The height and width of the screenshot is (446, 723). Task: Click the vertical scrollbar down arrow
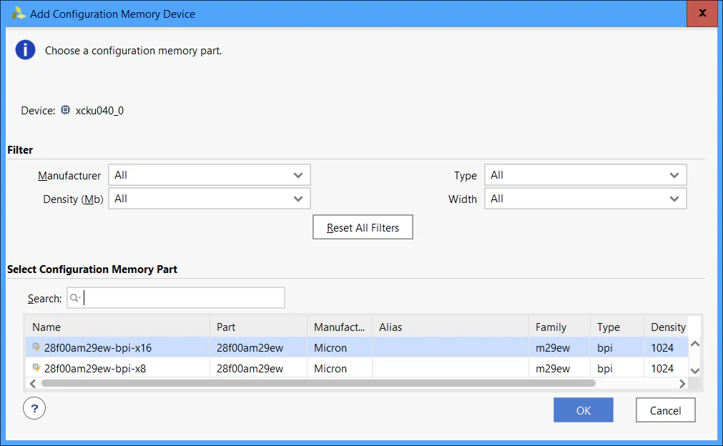tap(694, 370)
